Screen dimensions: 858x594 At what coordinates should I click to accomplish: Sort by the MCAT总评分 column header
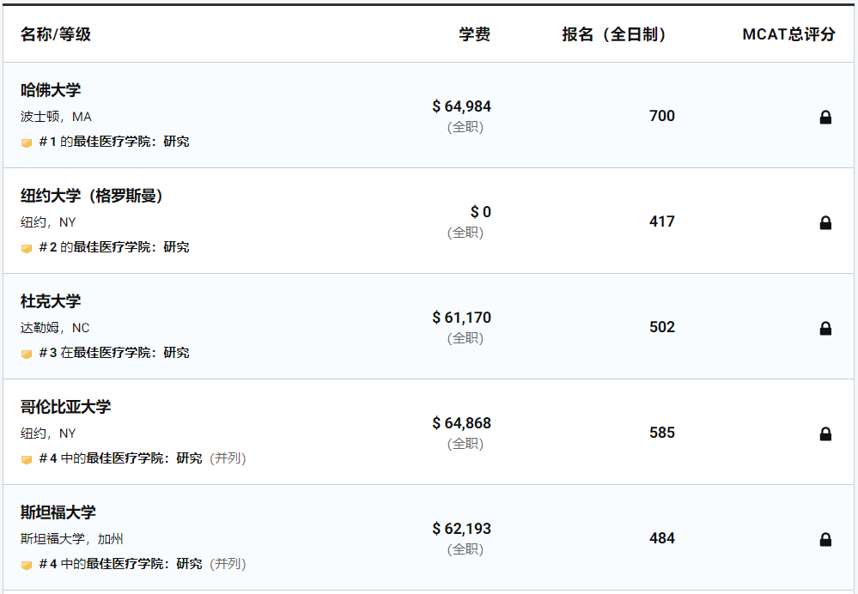(x=788, y=34)
